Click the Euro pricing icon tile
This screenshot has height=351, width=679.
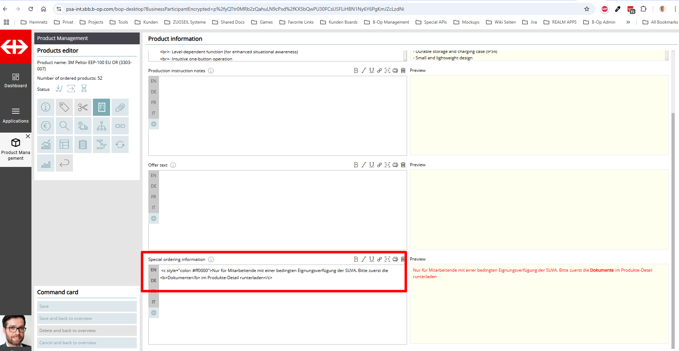[x=46, y=126]
